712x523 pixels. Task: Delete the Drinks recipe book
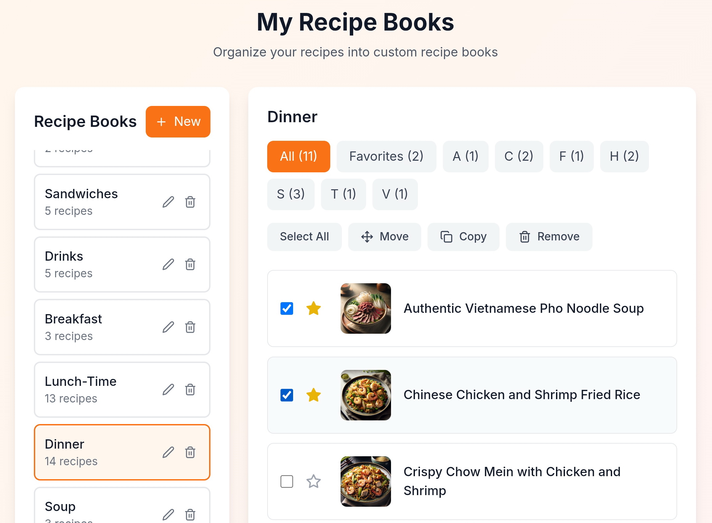[190, 265]
